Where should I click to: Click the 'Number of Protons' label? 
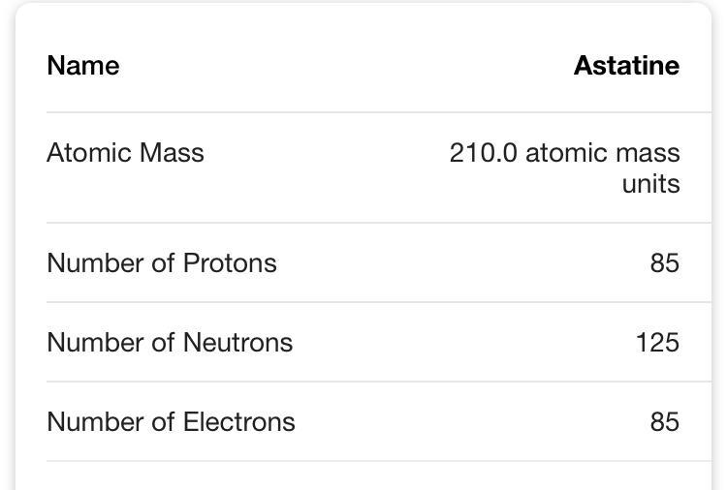[x=162, y=263]
